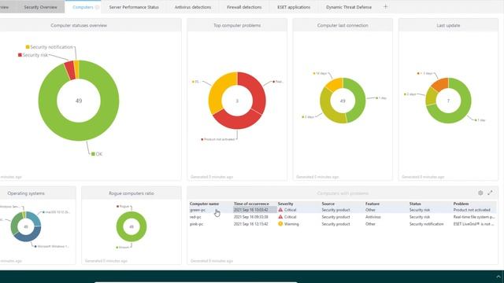Click yellow segment of Top computer problems

point(220,91)
